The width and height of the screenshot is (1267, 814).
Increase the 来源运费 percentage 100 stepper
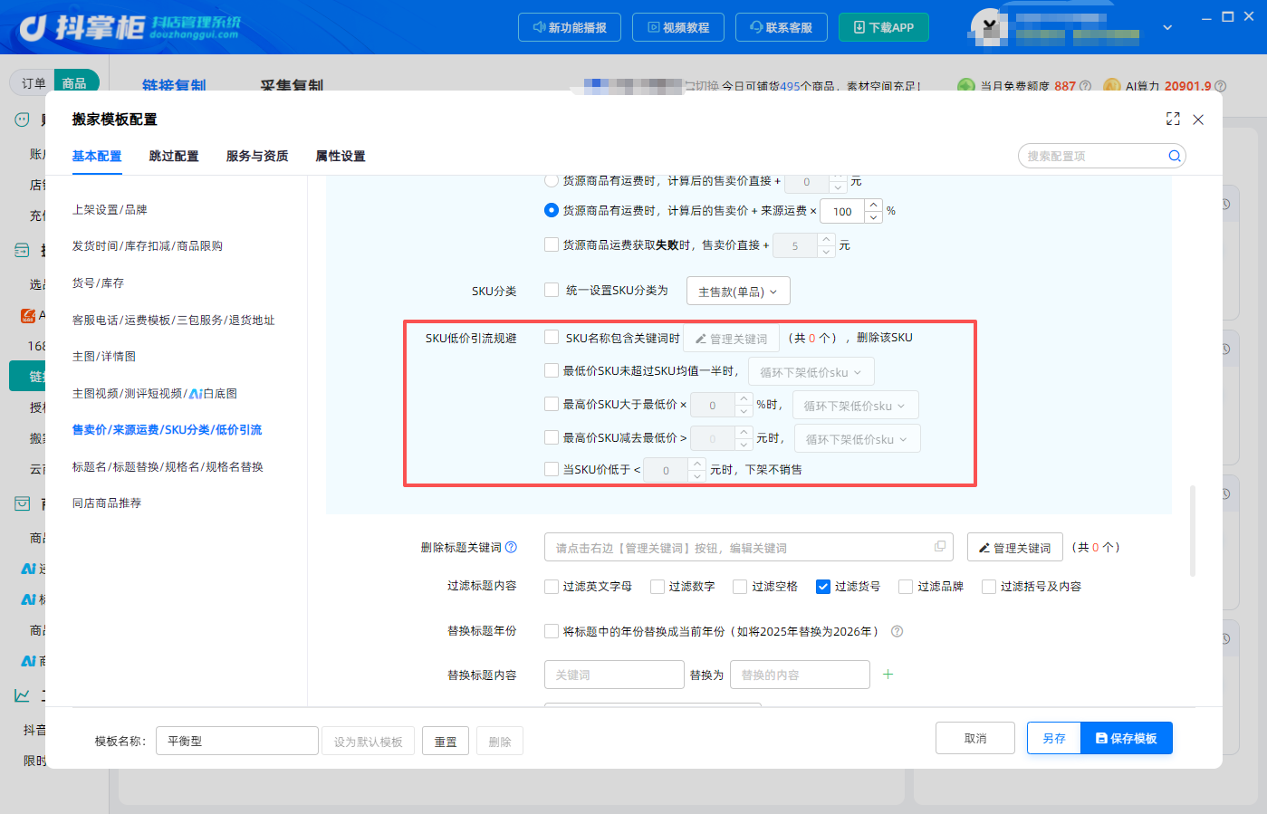873,205
